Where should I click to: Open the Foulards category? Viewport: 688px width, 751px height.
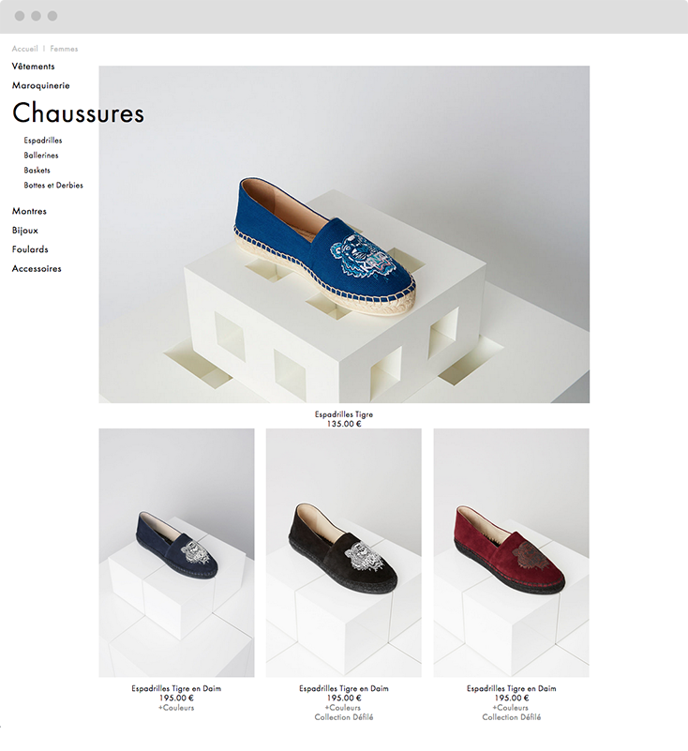[30, 249]
